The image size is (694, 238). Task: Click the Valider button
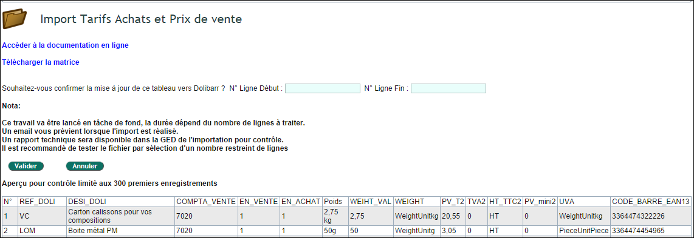(x=26, y=166)
